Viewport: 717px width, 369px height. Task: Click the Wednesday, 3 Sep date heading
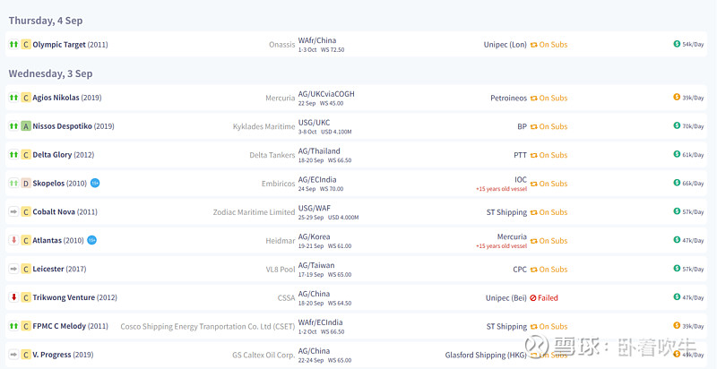[x=50, y=73]
